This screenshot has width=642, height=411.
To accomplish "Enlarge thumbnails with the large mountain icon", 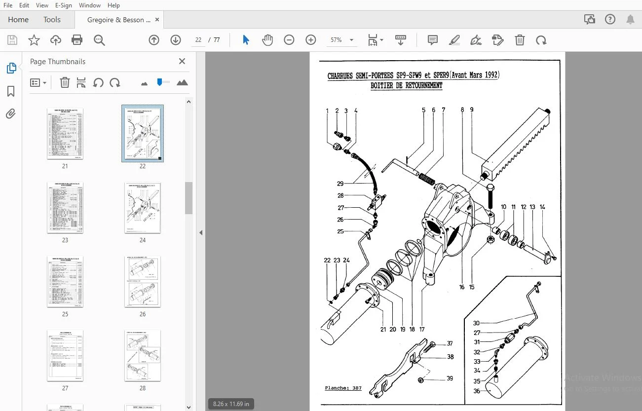I will (182, 82).
